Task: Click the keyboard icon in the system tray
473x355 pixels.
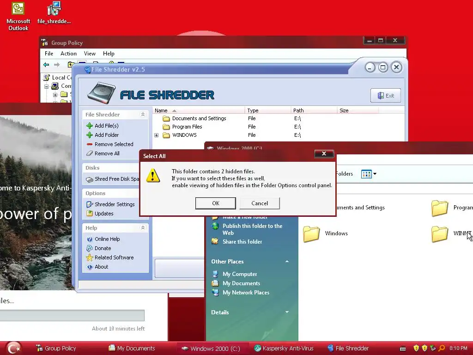Action: pyautogui.click(x=403, y=349)
